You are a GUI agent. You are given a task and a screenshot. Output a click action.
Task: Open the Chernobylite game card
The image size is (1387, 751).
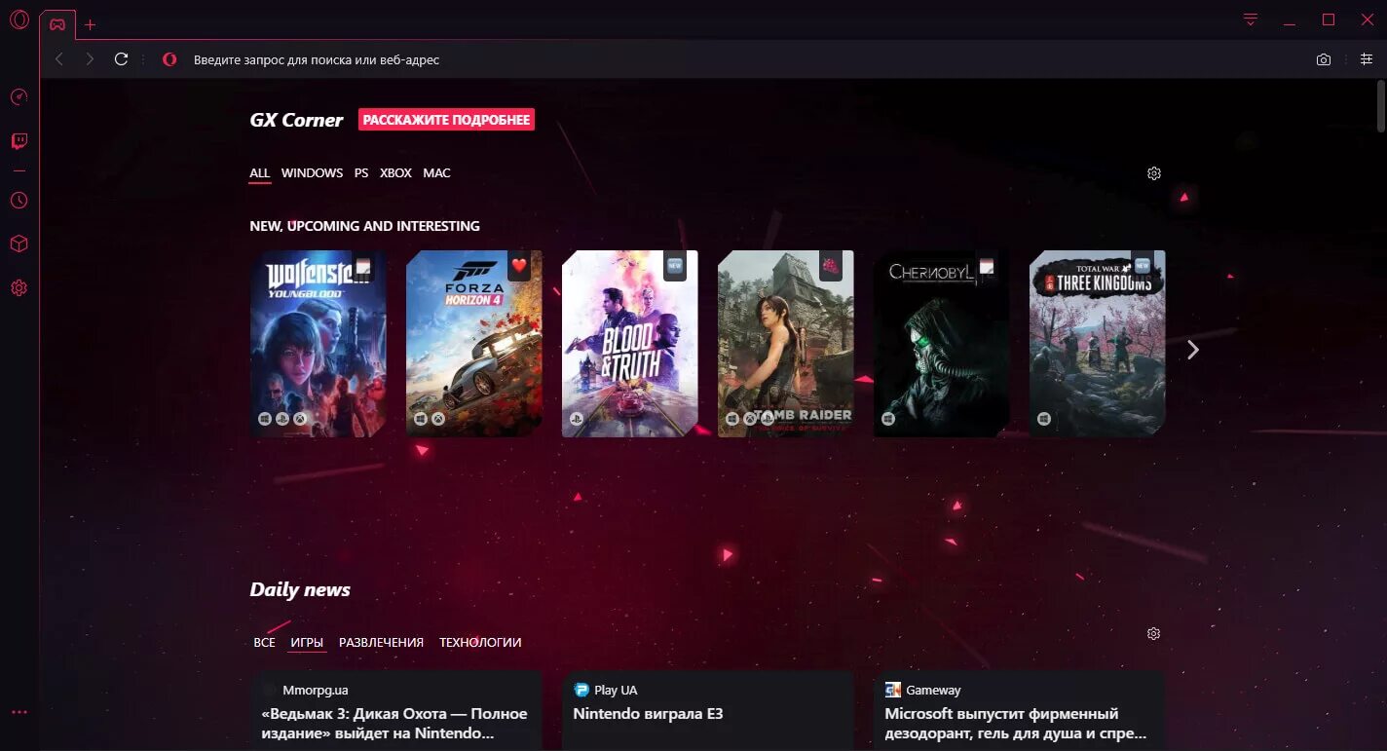942,344
